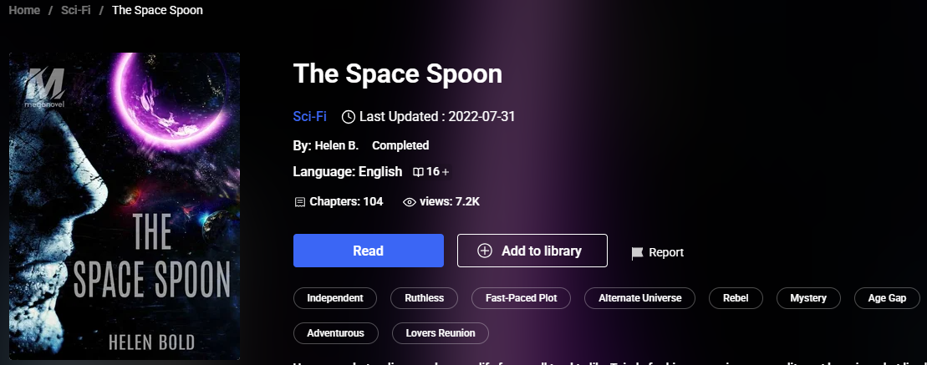Go to Sci-Fi breadcrumb category

click(75, 10)
